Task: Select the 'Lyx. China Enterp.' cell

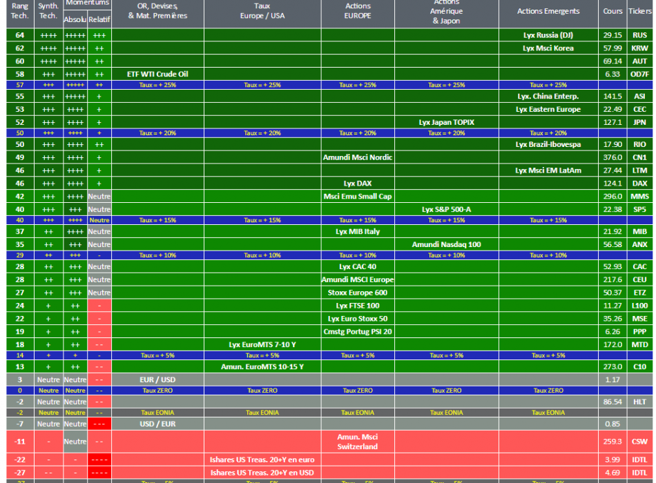Action: [548, 96]
